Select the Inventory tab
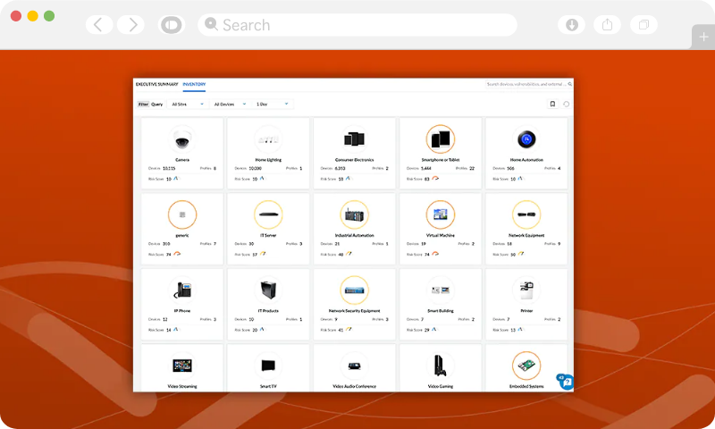715x429 pixels. click(x=194, y=84)
